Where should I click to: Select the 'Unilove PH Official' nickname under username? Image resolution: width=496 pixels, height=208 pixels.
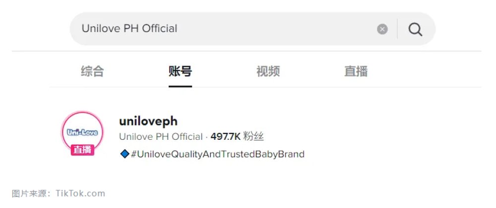pos(161,136)
